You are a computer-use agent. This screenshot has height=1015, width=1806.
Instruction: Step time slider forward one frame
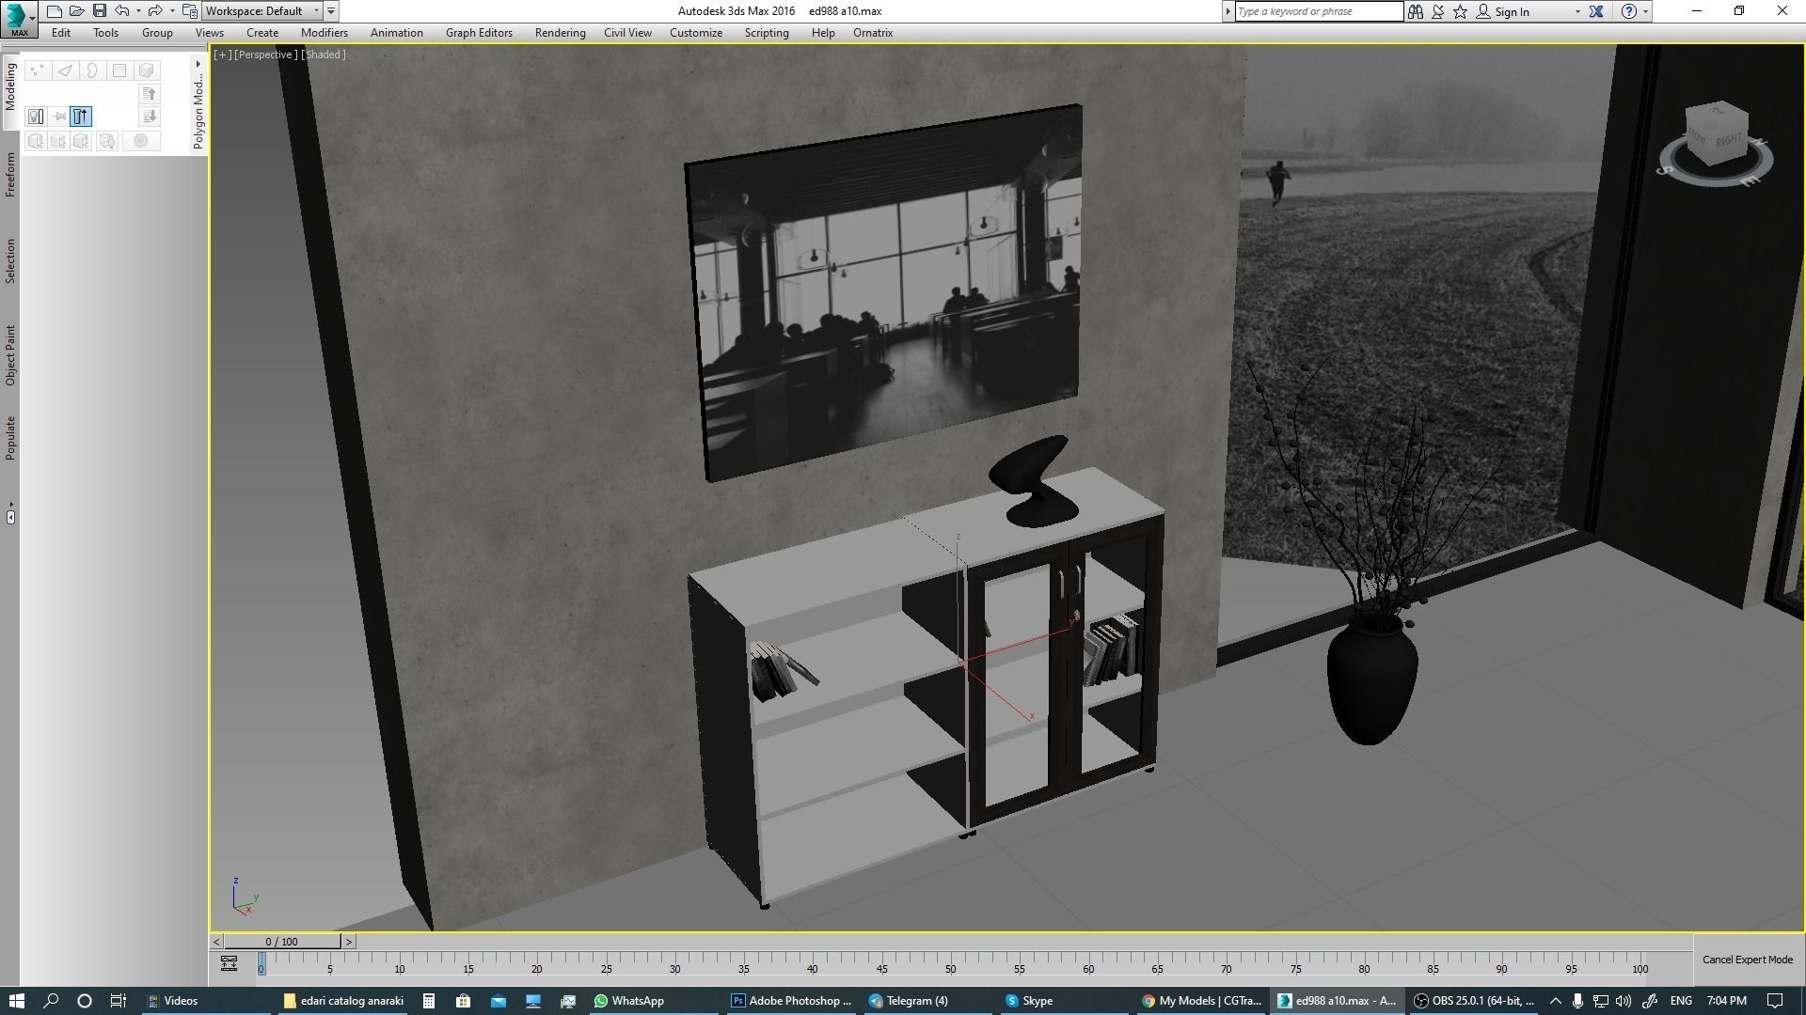pyautogui.click(x=349, y=942)
